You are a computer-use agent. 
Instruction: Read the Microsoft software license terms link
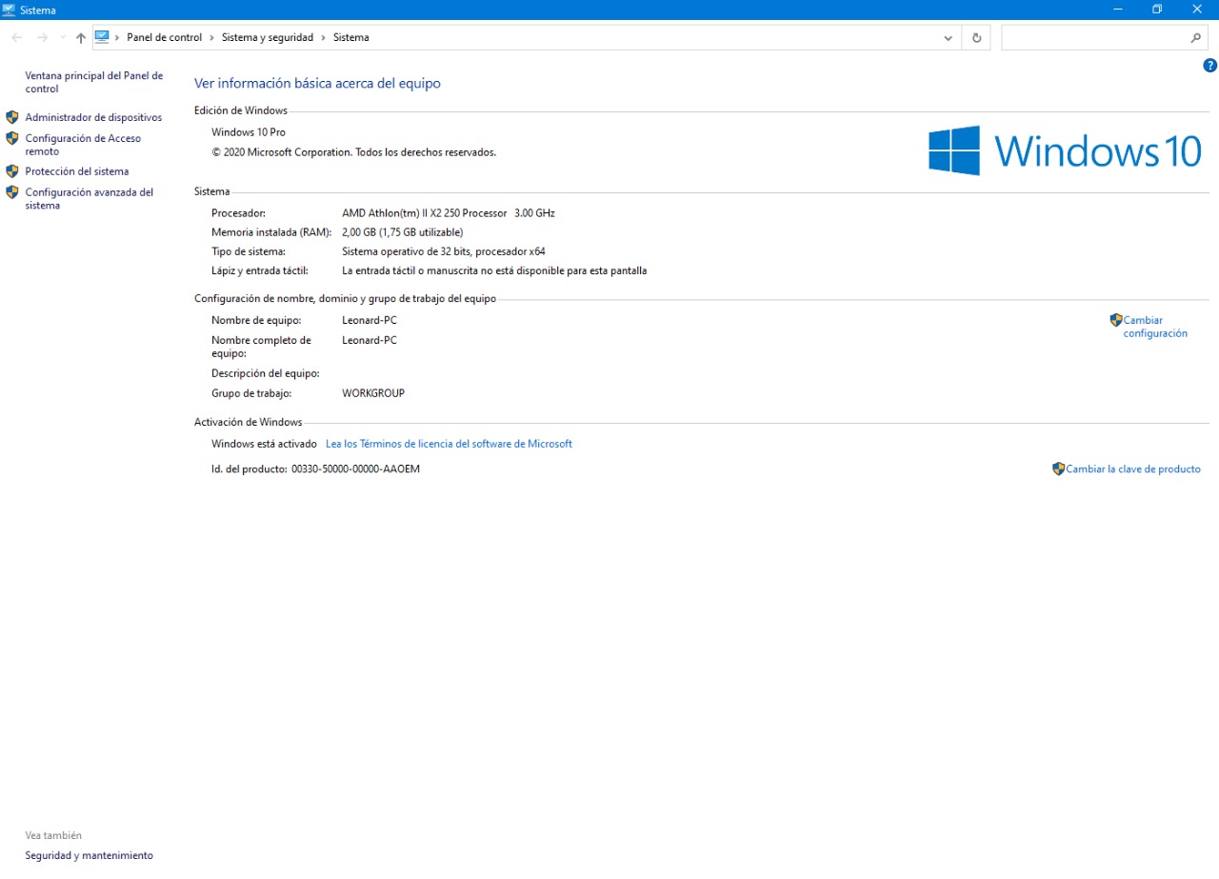449,444
